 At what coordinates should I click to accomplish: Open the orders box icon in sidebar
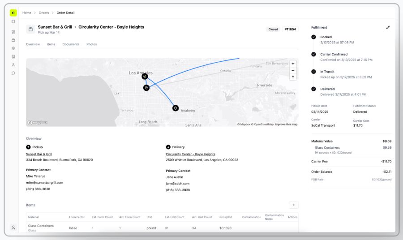(13, 40)
